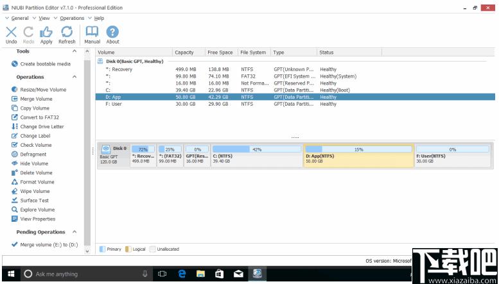Select the Defragment icon
Viewport: 499px width, 284px height.
14,154
